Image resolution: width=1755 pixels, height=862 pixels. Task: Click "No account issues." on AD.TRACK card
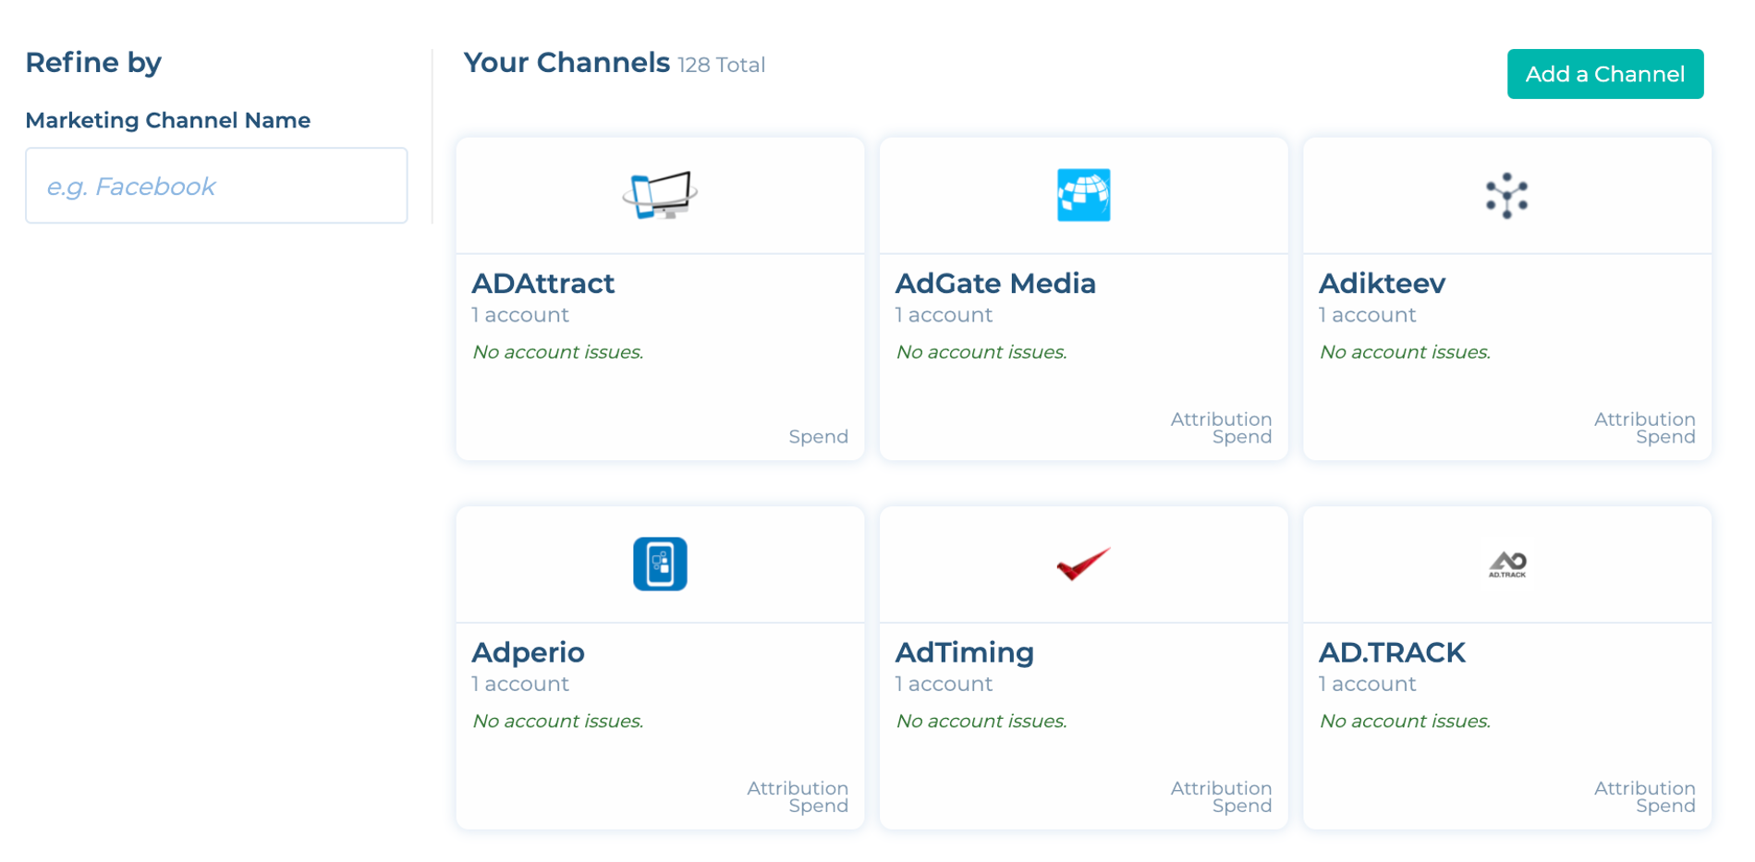coord(1405,721)
